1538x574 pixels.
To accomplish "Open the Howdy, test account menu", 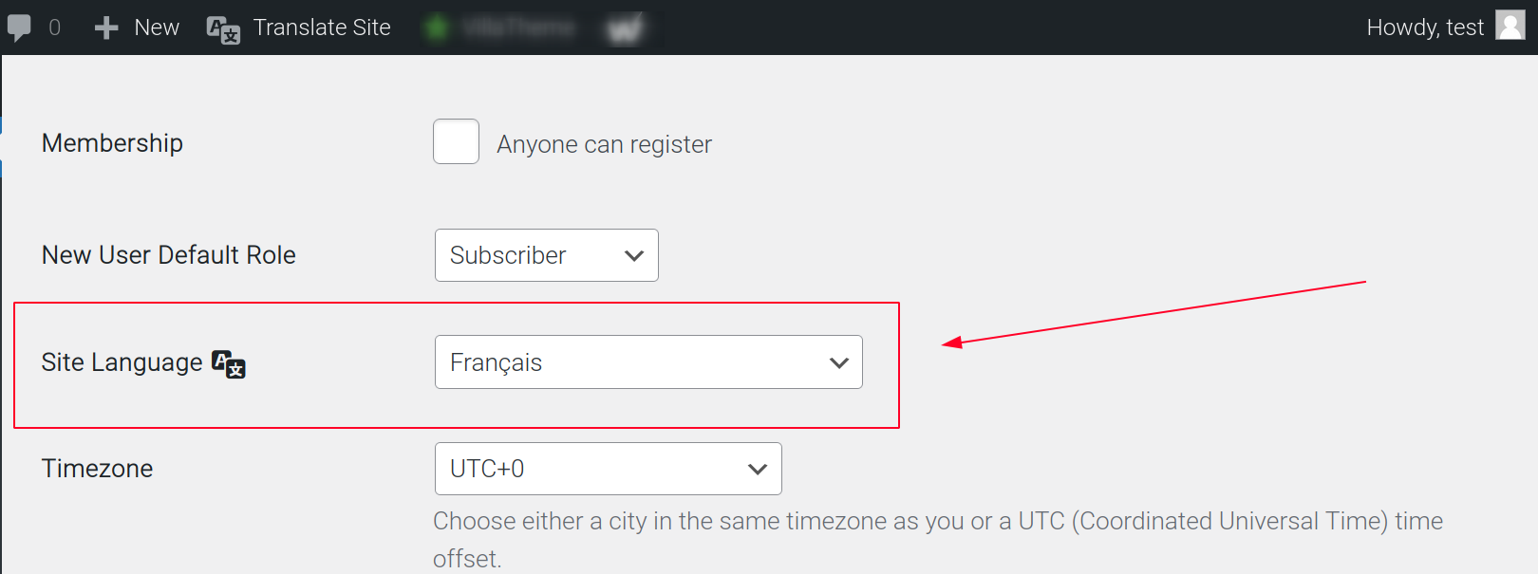I will click(x=1426, y=27).
